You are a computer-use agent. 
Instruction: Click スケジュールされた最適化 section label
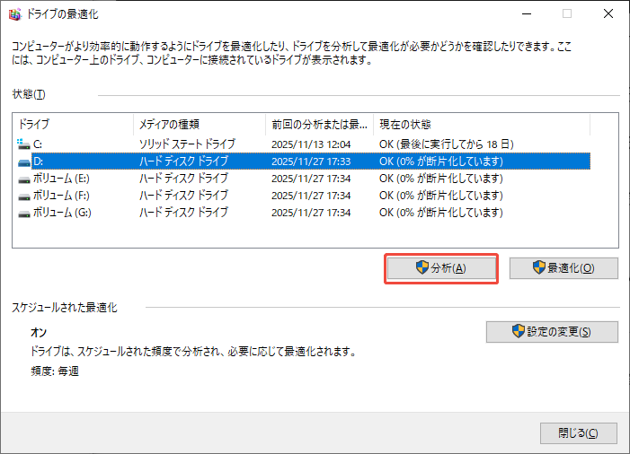point(65,308)
